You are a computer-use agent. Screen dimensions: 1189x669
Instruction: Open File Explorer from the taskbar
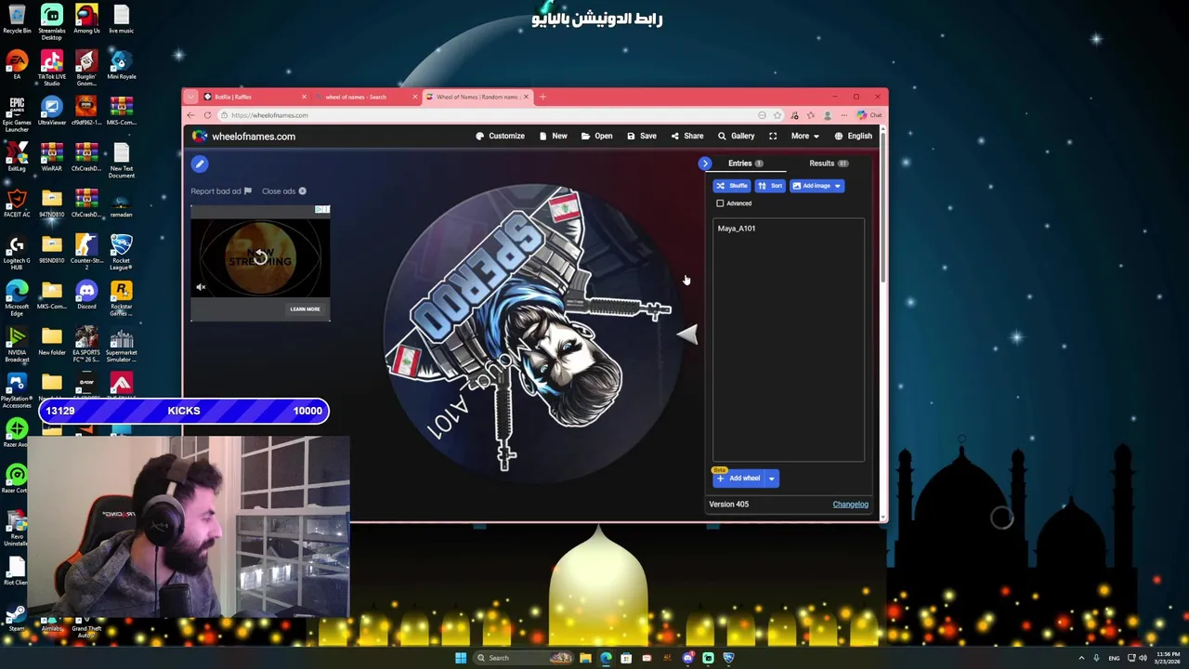[585, 658]
